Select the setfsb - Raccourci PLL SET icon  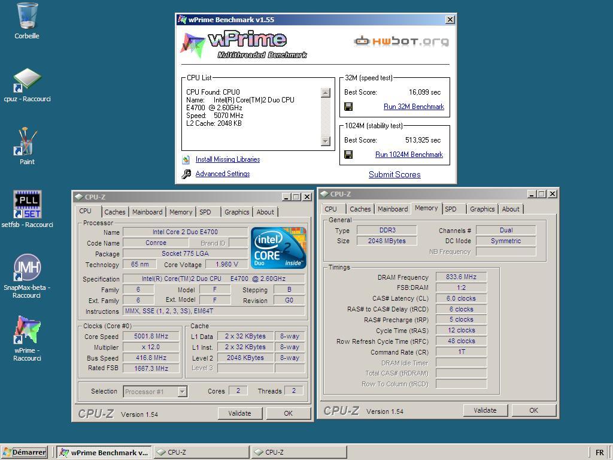tap(28, 204)
